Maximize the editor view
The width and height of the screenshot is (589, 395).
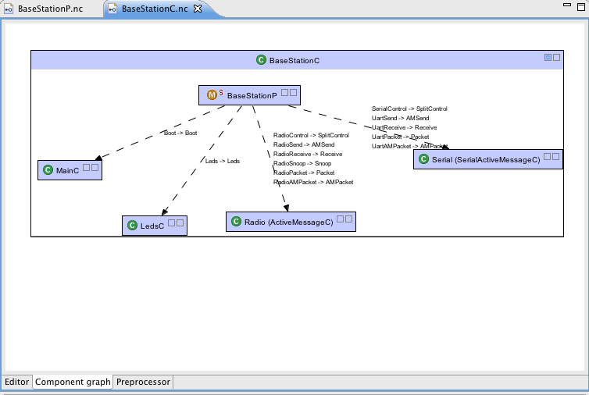click(x=581, y=7)
